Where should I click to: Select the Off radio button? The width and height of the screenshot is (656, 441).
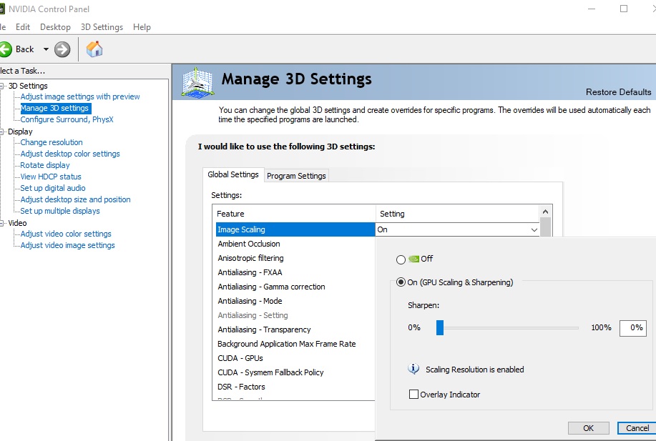pos(401,259)
